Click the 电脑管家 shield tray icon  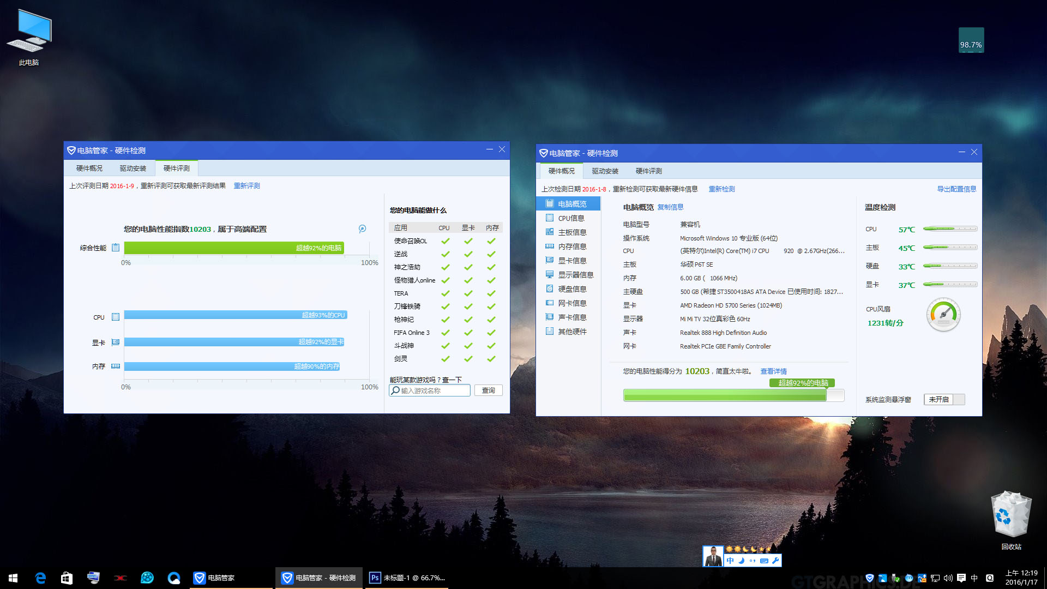[870, 578]
